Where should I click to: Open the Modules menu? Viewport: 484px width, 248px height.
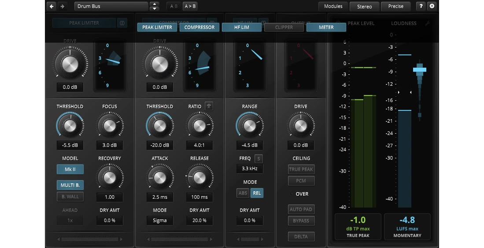[333, 6]
